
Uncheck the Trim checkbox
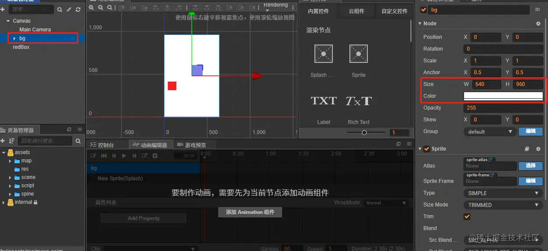[467, 217]
